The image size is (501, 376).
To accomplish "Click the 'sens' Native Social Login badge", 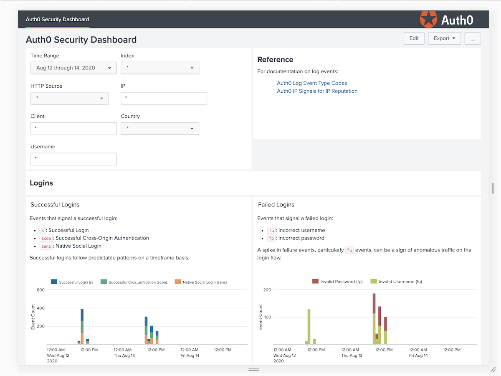I will pos(46,246).
